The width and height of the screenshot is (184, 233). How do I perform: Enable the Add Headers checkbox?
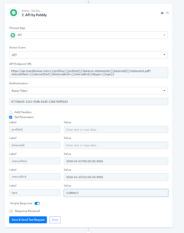pyautogui.click(x=11, y=112)
